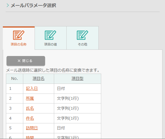Select the 項目の名称 tab label
The width and height of the screenshot is (165, 139).
19,44
